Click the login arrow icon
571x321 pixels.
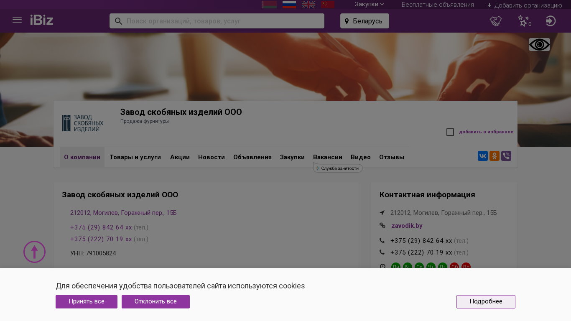[x=551, y=21]
